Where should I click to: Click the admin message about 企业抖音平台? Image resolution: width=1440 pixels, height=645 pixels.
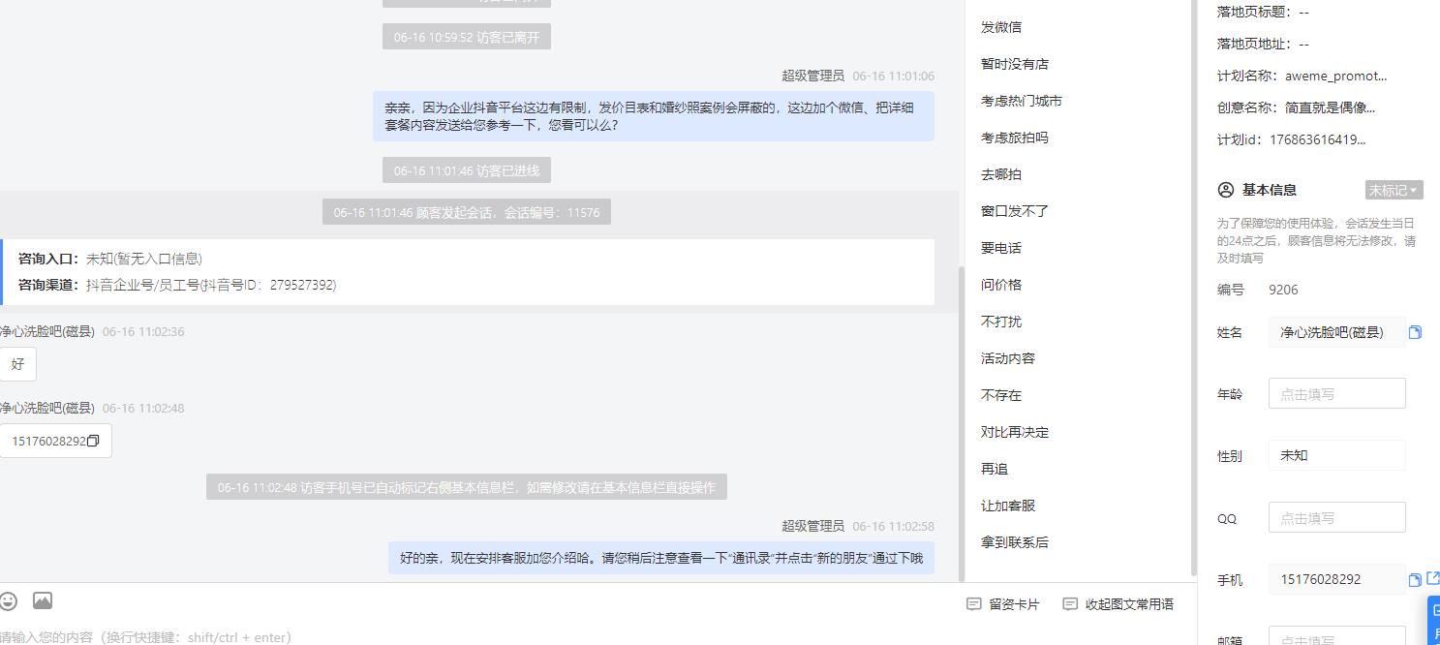[654, 116]
